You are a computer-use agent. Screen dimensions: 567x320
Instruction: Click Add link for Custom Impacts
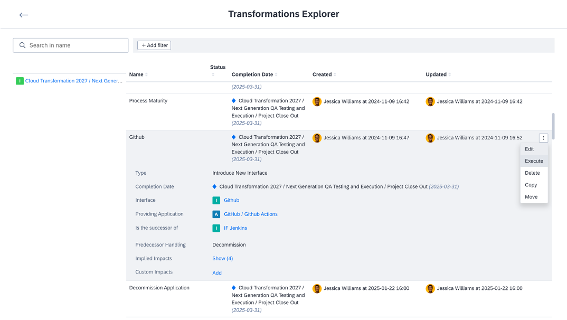[x=217, y=273]
